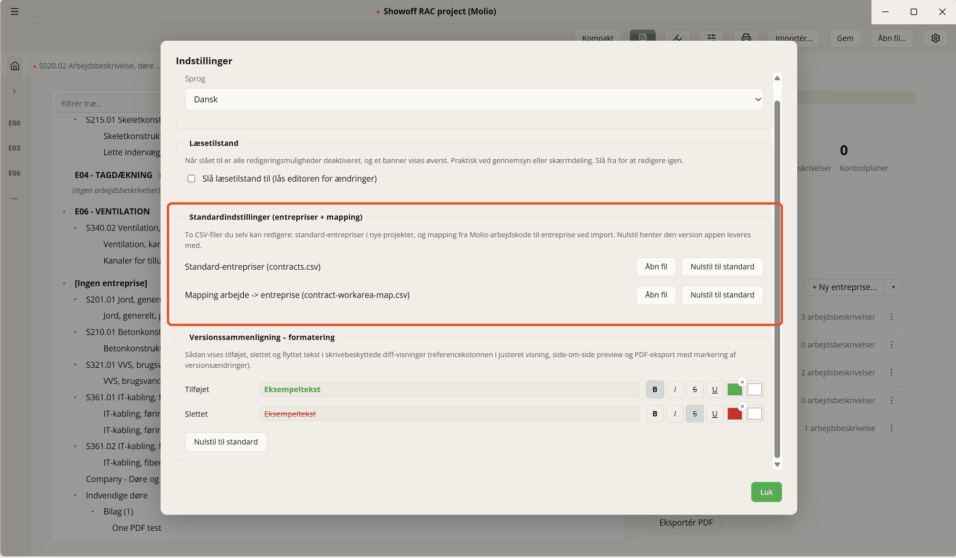Click the settings dialog scroll-down arrow
This screenshot has width=956, height=558.
777,464
